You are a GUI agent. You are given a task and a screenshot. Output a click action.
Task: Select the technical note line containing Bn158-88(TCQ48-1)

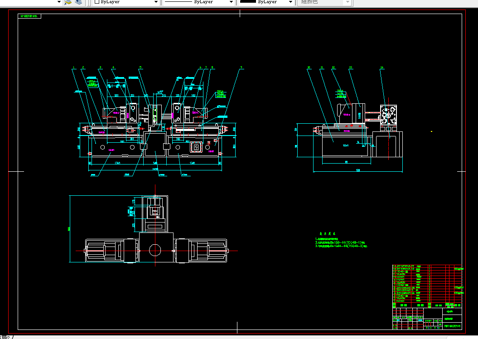pyautogui.click(x=340, y=242)
